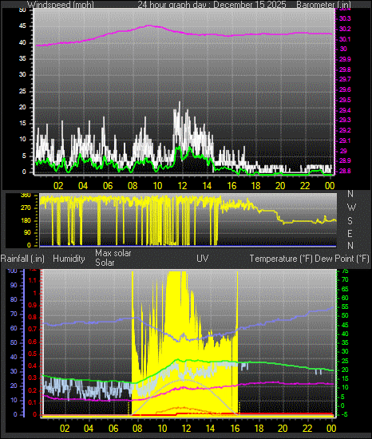Pick the 30.2 value on the barometer axis
This screenshot has width=372, height=439.
tap(345, 29)
